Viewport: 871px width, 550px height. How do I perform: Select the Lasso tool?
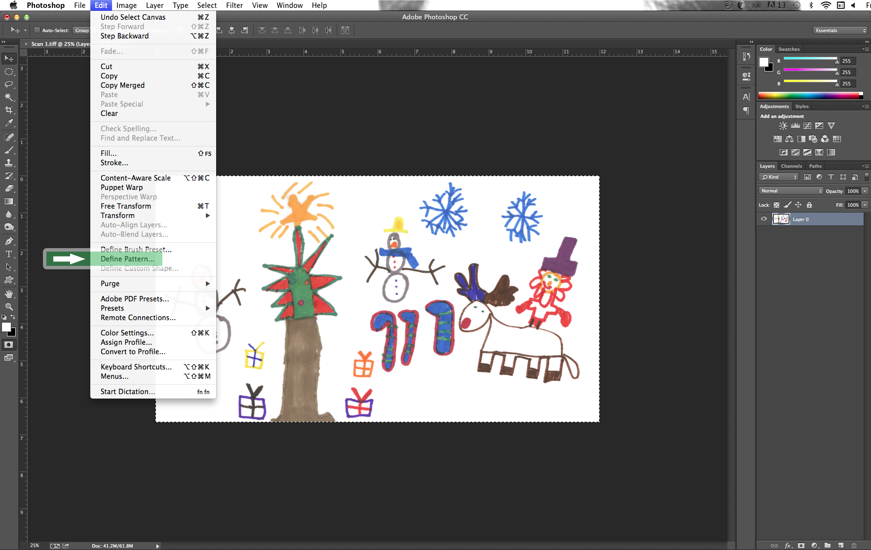click(x=9, y=84)
